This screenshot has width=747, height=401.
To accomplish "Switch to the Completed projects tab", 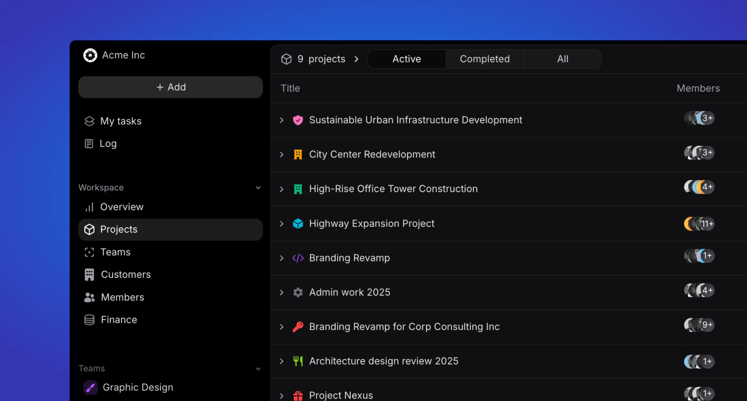I will click(x=485, y=59).
